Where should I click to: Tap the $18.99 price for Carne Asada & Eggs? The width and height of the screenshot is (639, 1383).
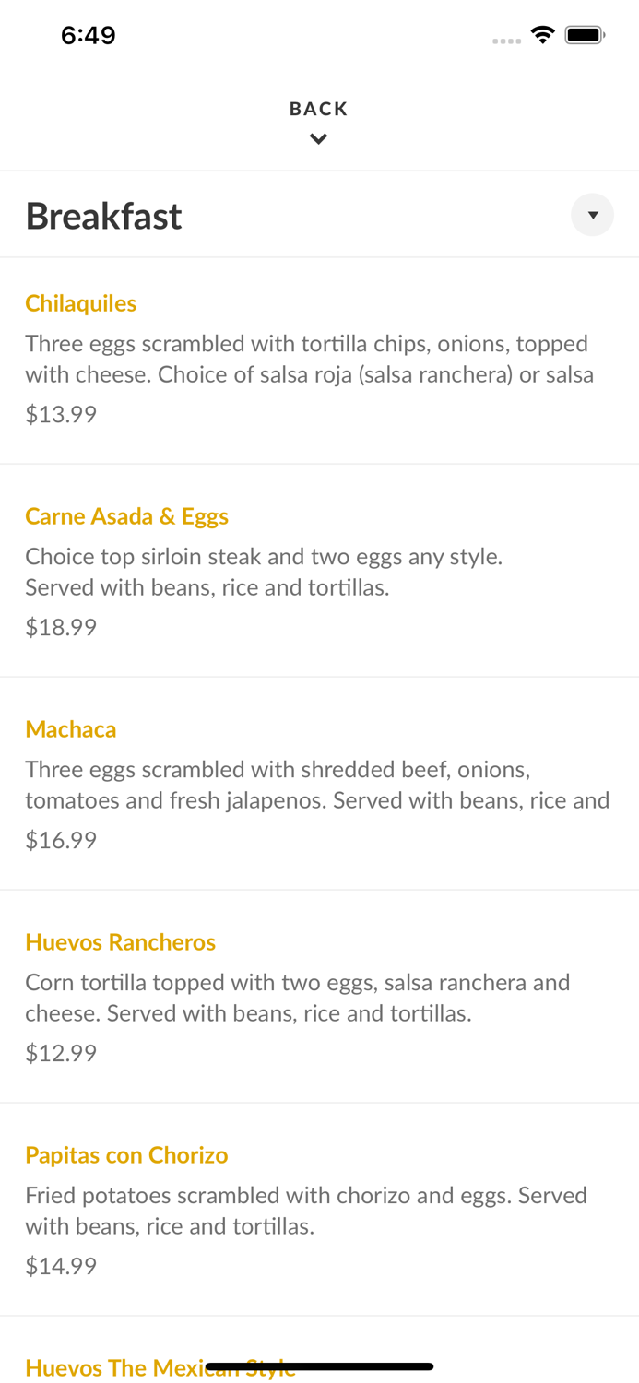61,627
